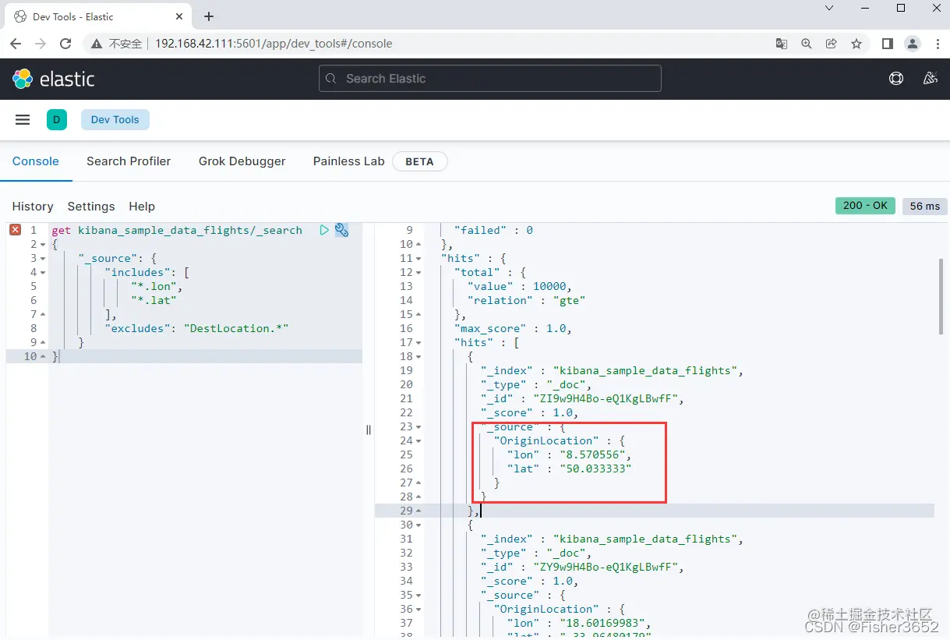The width and height of the screenshot is (950, 640).
Task: Click the Elastic logo
Action: [54, 79]
